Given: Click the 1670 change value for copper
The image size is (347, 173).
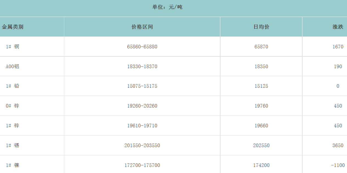Looking at the screenshot, I should click(338, 47).
